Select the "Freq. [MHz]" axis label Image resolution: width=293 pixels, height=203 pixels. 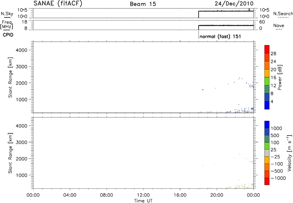(x=7, y=25)
